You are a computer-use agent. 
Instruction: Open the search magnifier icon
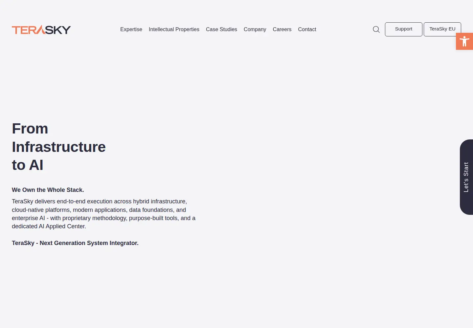coord(376,30)
